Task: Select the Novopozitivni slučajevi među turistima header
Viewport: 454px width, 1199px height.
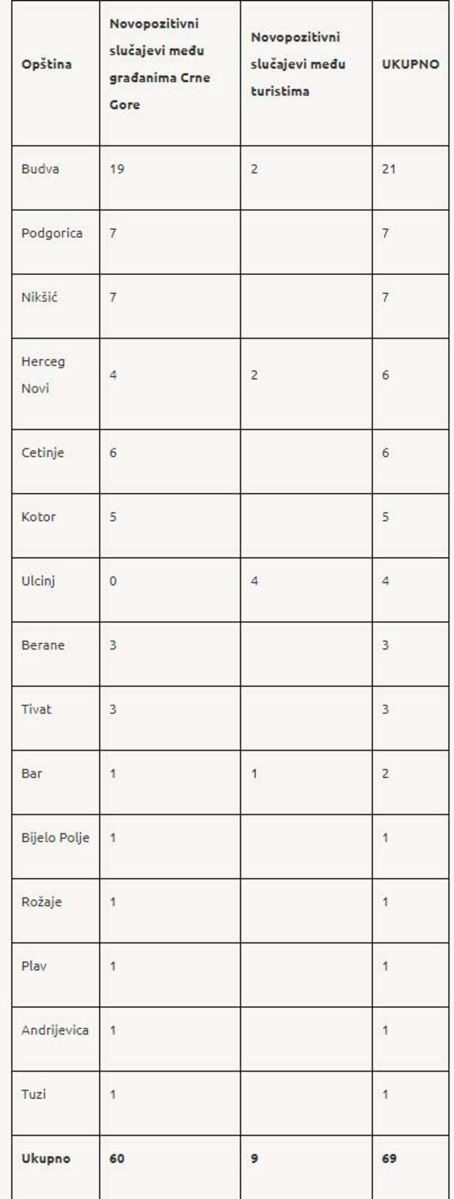Action: (298, 64)
